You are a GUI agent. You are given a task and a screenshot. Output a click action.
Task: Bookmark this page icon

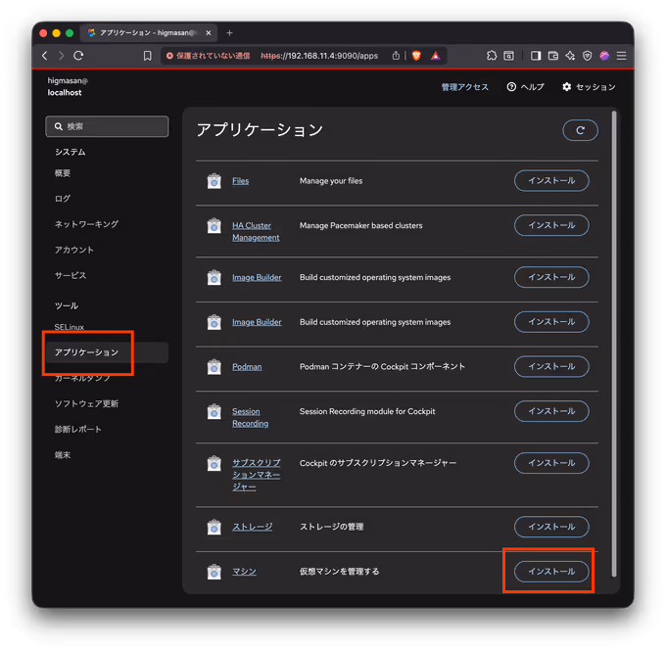147,56
